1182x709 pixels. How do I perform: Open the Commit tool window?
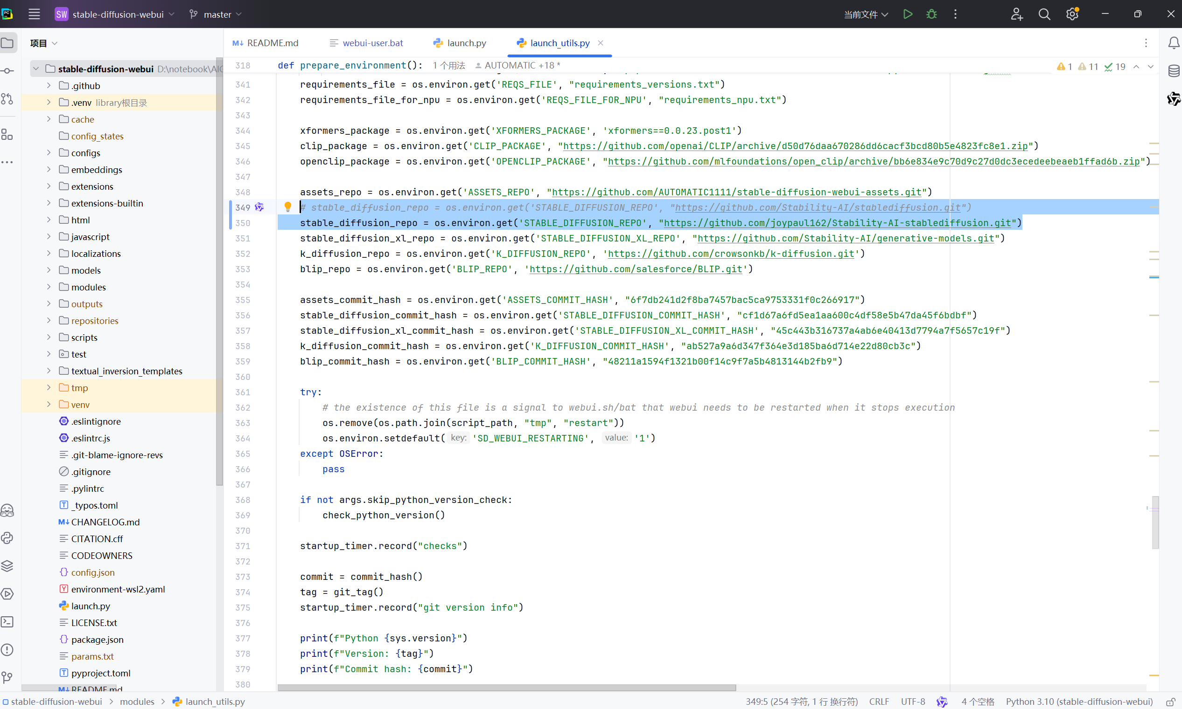(7, 70)
